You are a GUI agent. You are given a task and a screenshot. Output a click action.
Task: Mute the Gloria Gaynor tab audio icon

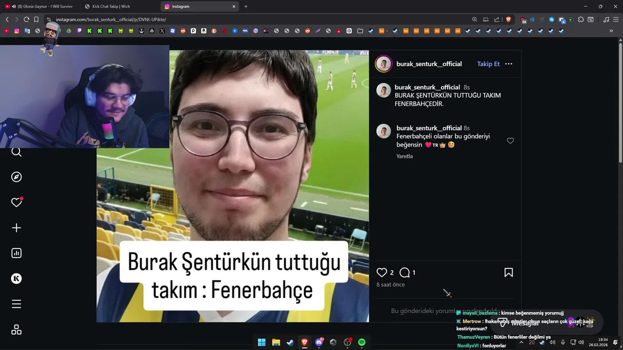click(13, 6)
